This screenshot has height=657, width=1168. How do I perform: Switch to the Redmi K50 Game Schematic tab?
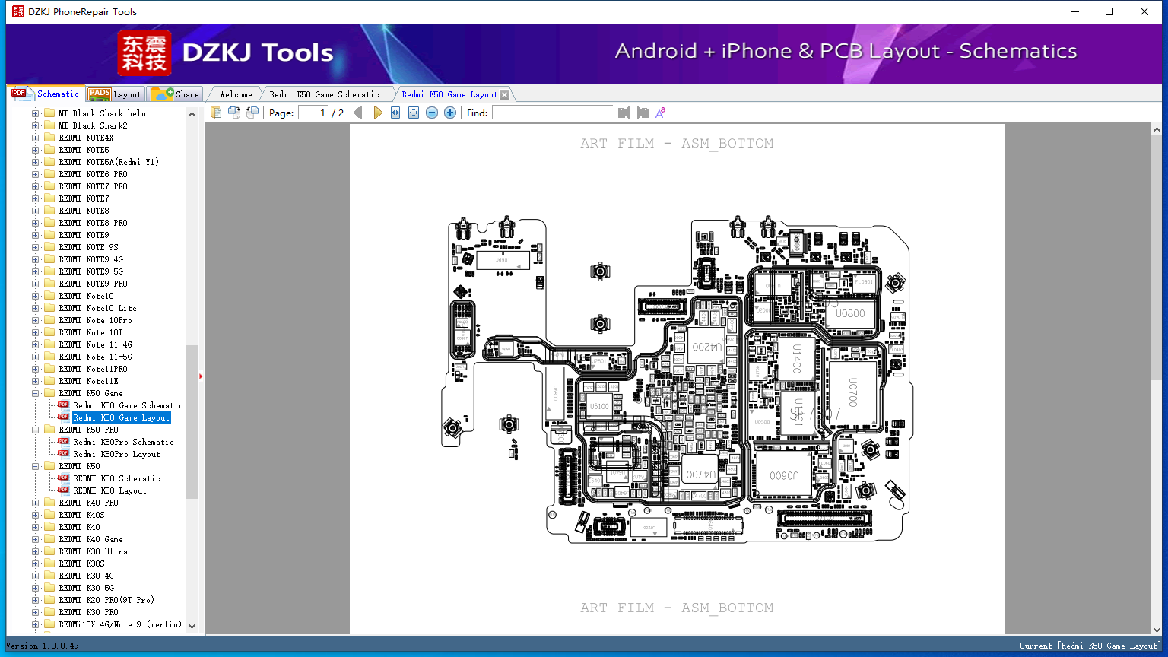tap(325, 94)
